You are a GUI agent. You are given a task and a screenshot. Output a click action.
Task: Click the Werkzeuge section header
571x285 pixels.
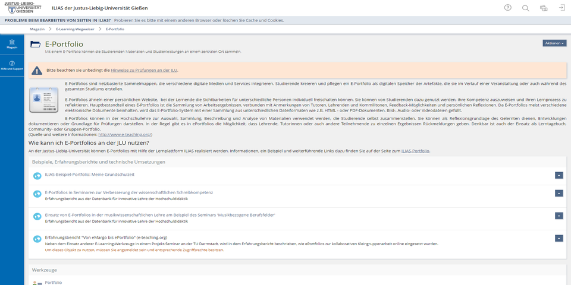point(45,270)
